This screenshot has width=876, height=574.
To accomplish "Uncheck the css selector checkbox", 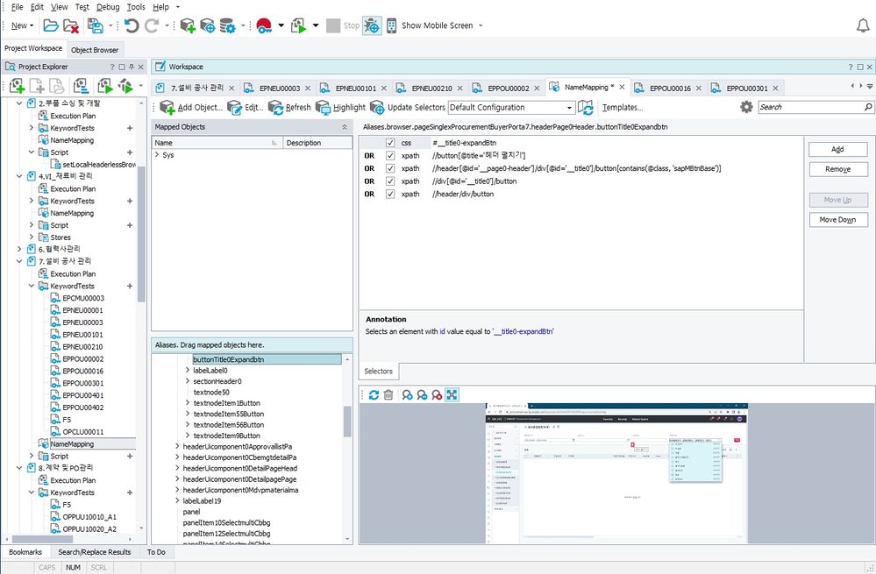I will [390, 143].
